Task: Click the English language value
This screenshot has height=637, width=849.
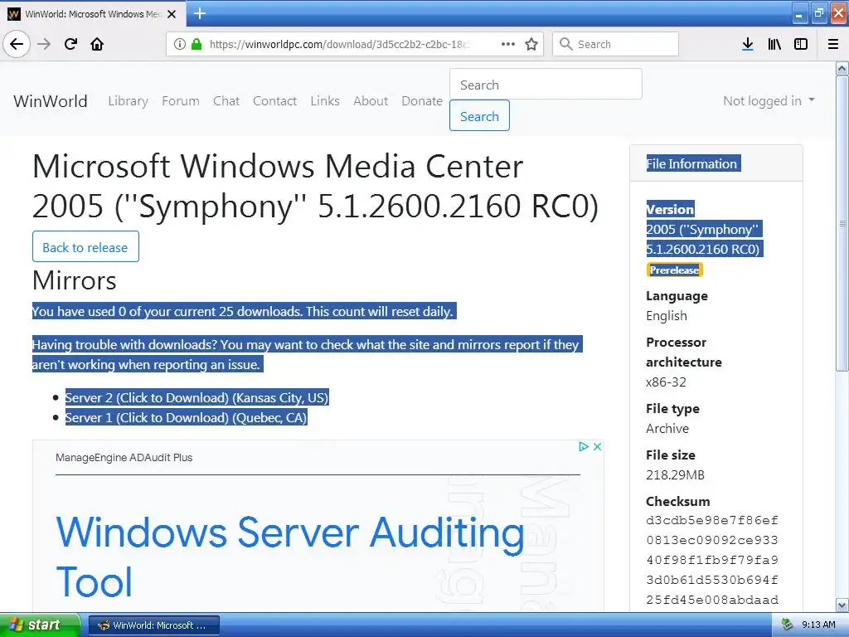Action: [666, 316]
